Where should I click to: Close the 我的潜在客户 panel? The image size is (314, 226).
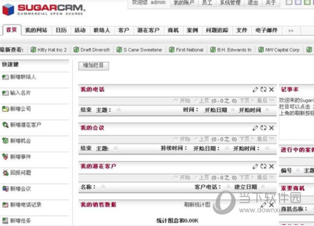(271, 166)
